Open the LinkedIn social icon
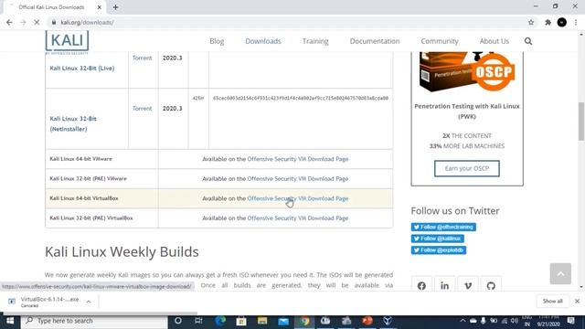Screen dimensions: 585x329 pos(445,286)
